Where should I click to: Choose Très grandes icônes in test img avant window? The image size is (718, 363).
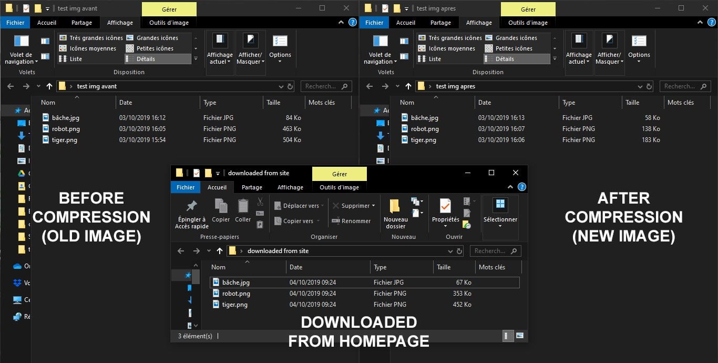click(91, 38)
